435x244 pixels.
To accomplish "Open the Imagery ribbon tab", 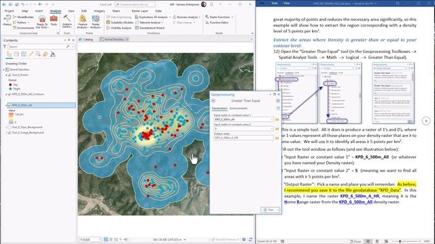I will [x=99, y=11].
